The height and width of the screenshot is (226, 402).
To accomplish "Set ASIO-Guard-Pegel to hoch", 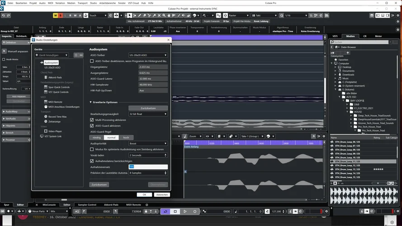I will 126,137.
